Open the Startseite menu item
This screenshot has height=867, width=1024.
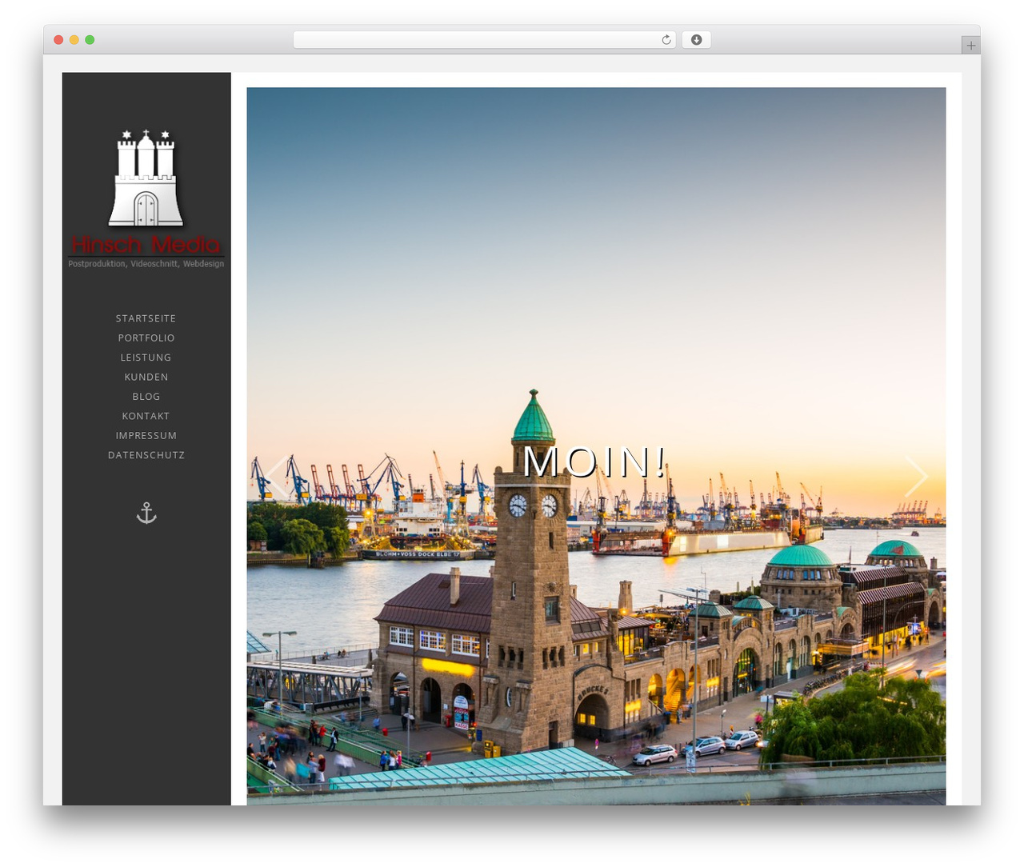pos(146,318)
